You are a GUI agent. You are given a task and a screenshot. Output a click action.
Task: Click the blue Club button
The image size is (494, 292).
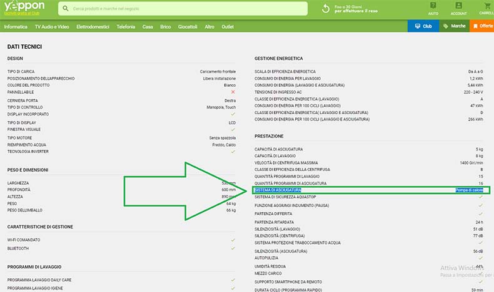[x=423, y=26]
